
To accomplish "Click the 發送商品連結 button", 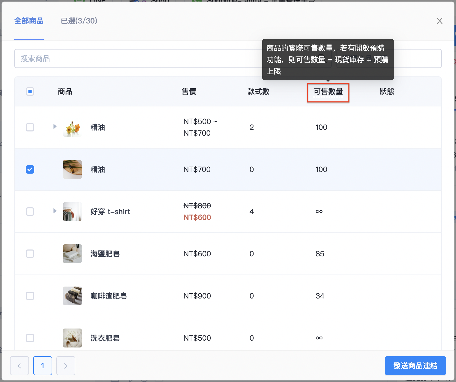I will 415,366.
